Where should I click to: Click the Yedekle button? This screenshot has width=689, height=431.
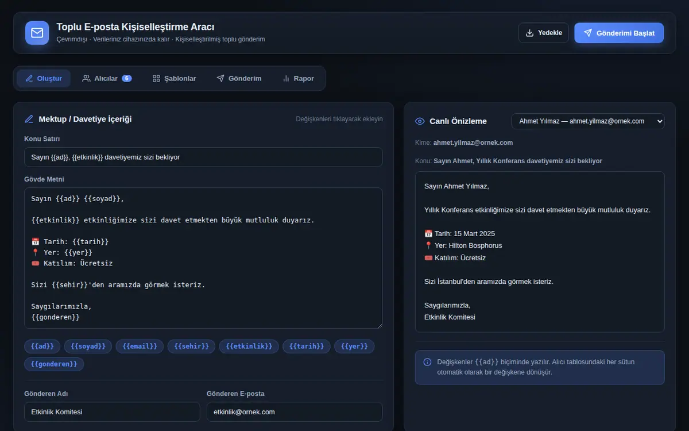[x=544, y=33]
